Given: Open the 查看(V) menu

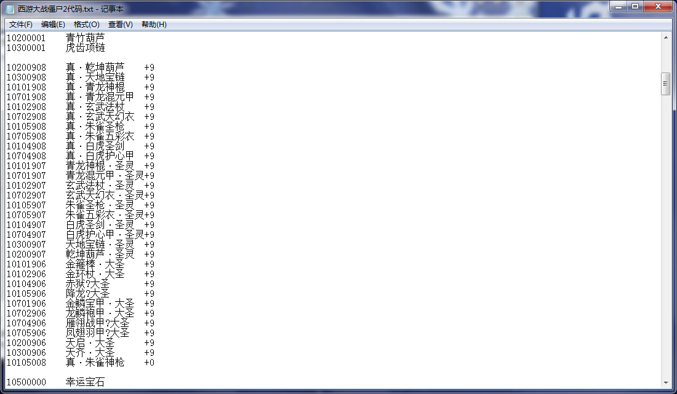Looking at the screenshot, I should [x=120, y=25].
